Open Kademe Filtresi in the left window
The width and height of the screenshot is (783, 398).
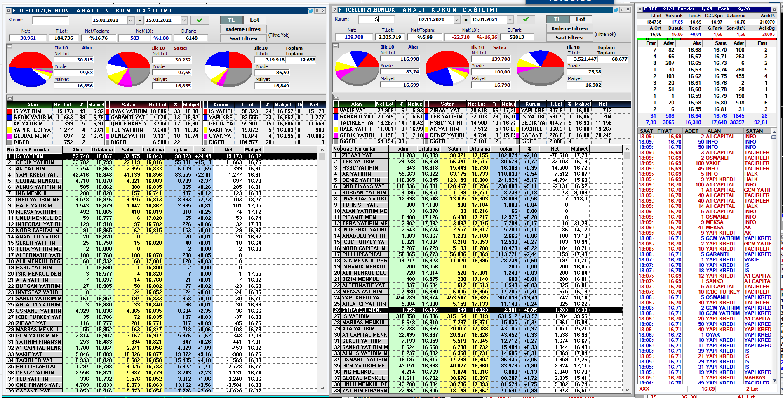243,29
